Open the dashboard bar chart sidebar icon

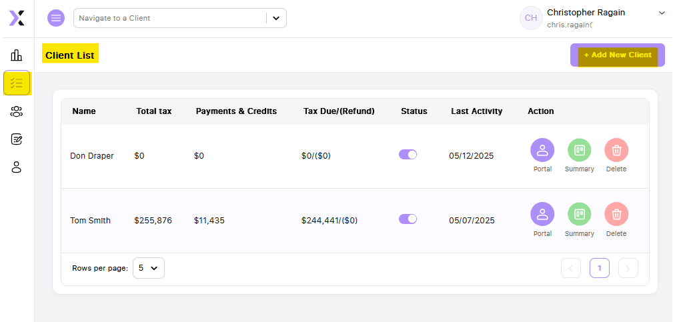16,55
